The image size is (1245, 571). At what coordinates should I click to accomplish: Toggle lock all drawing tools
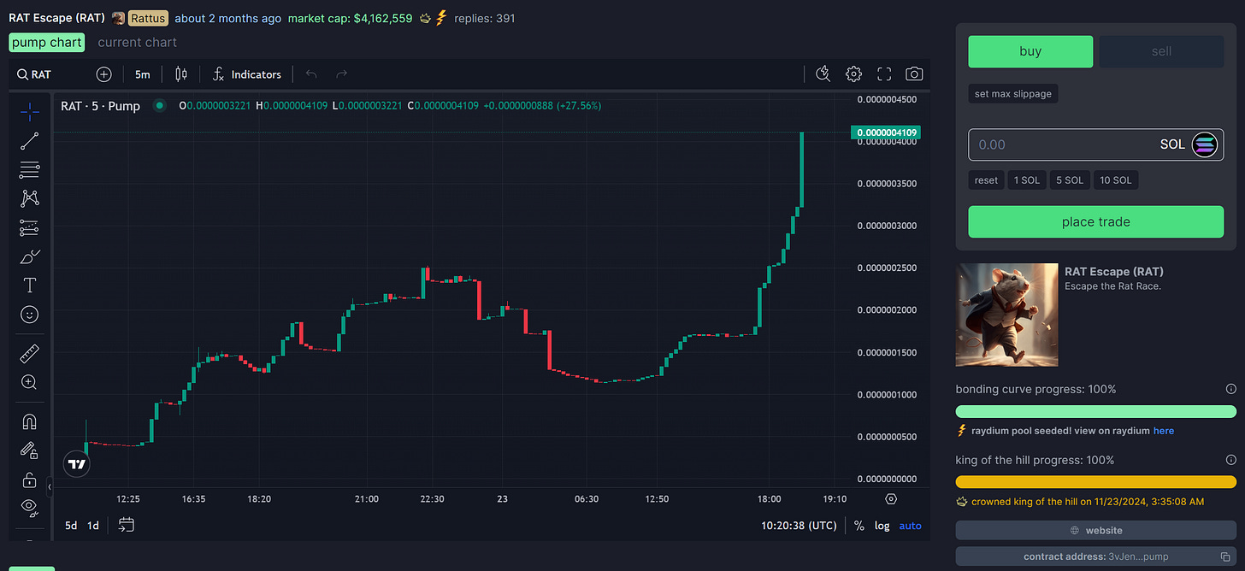(29, 479)
